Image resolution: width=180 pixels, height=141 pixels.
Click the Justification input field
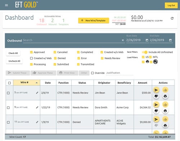click(x=120, y=73)
